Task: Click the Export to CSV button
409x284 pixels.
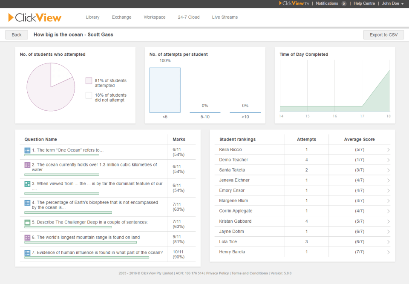Action: point(383,34)
